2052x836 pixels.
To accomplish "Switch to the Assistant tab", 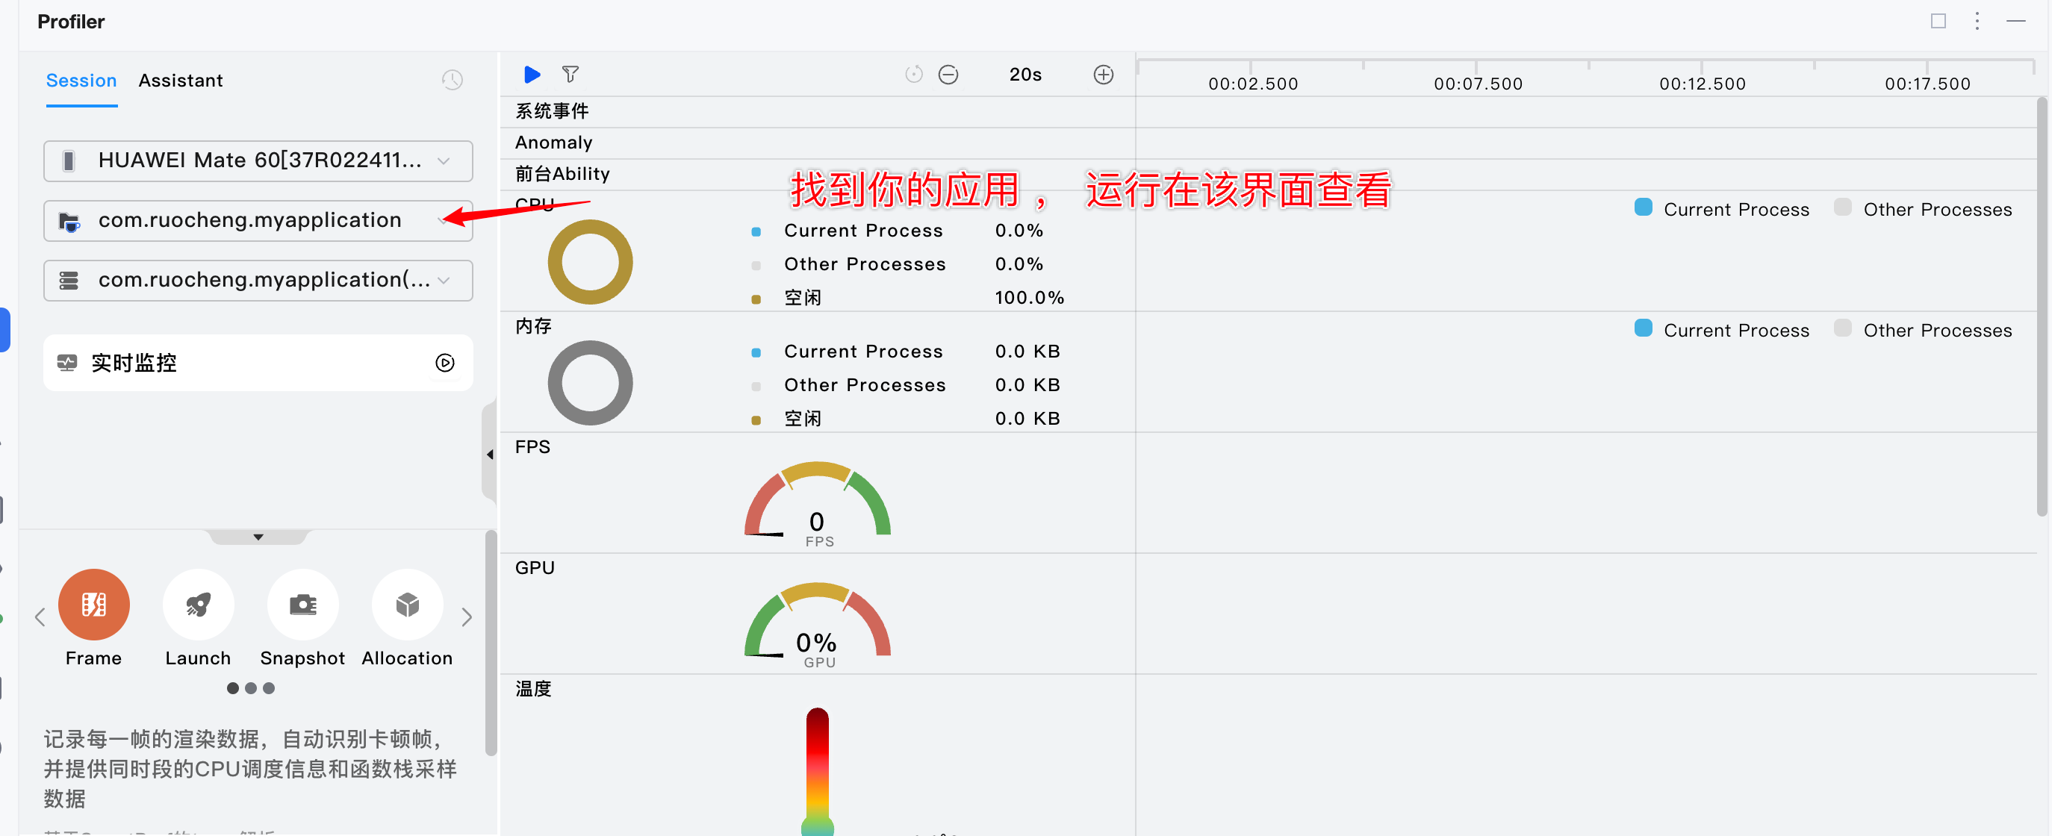I will pos(181,81).
